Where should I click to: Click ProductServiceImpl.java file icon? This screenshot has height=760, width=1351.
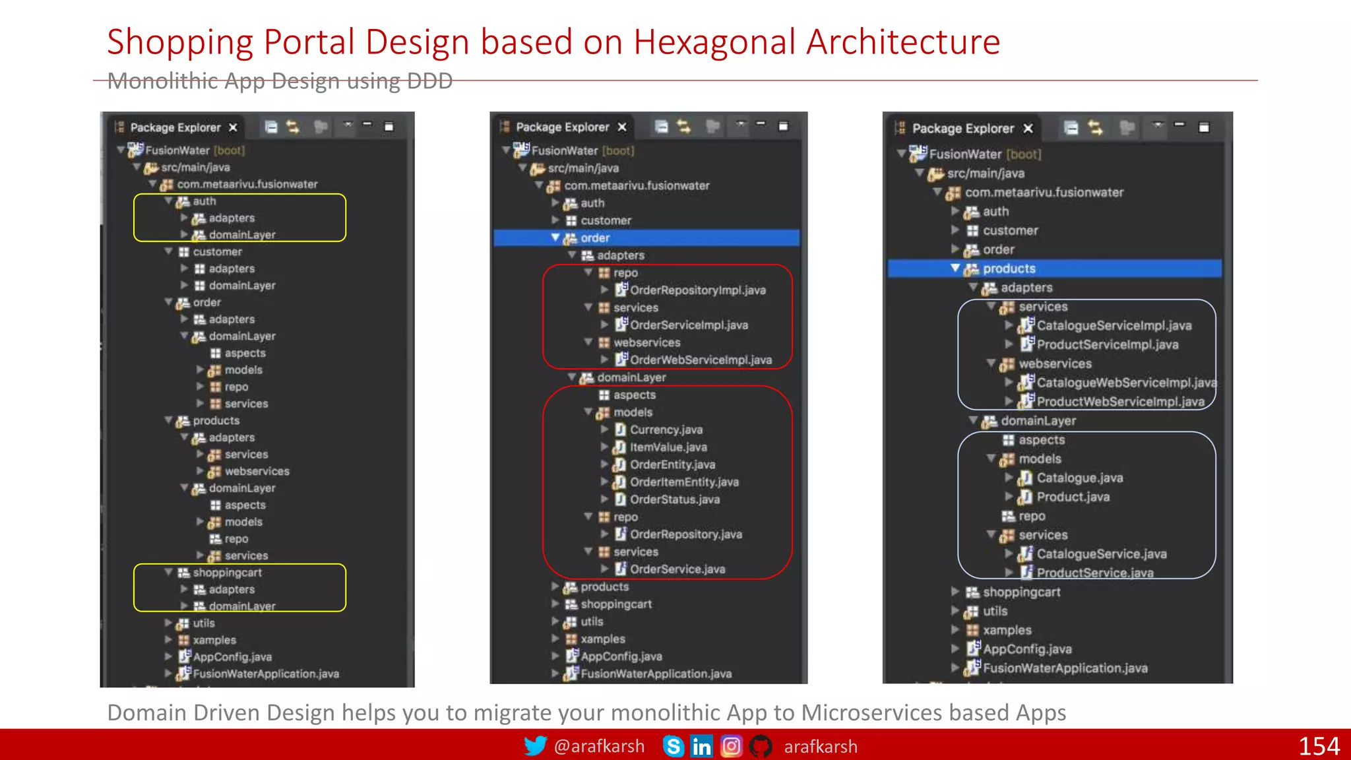(1027, 344)
